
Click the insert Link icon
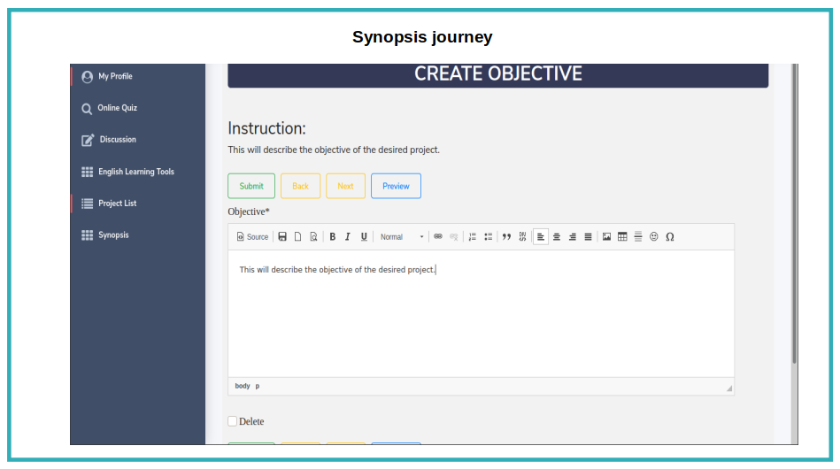(437, 236)
